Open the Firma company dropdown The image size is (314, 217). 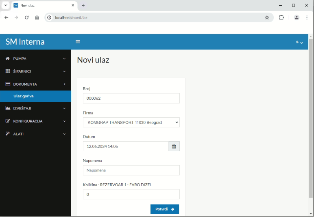[131, 122]
